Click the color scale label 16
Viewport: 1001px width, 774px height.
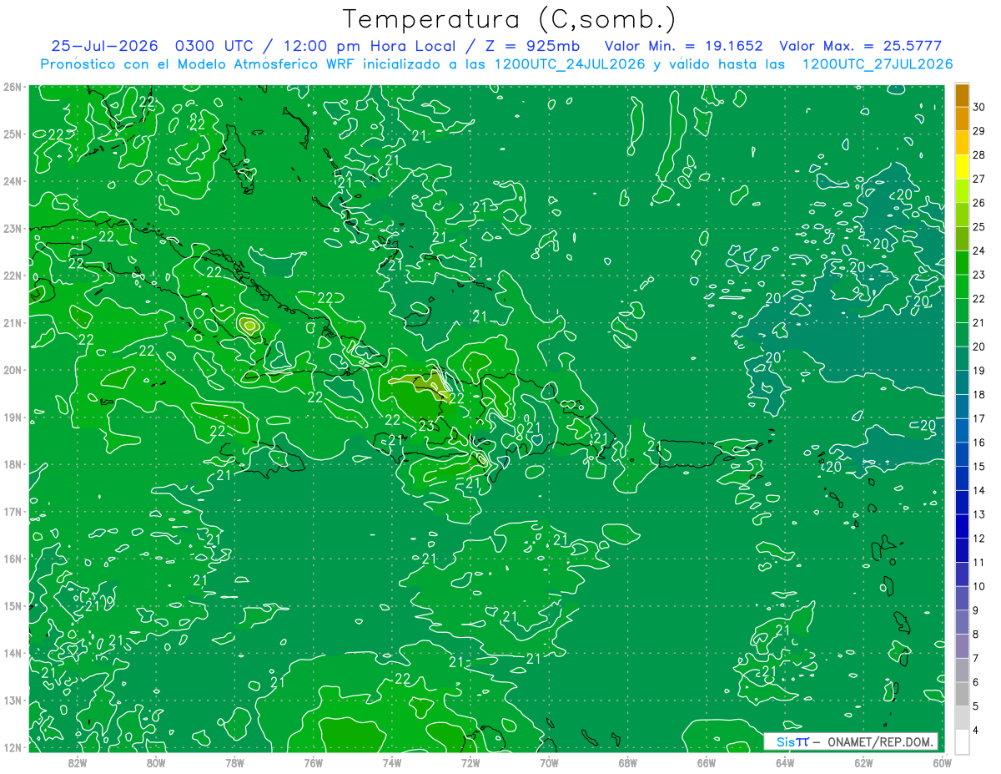tap(979, 443)
